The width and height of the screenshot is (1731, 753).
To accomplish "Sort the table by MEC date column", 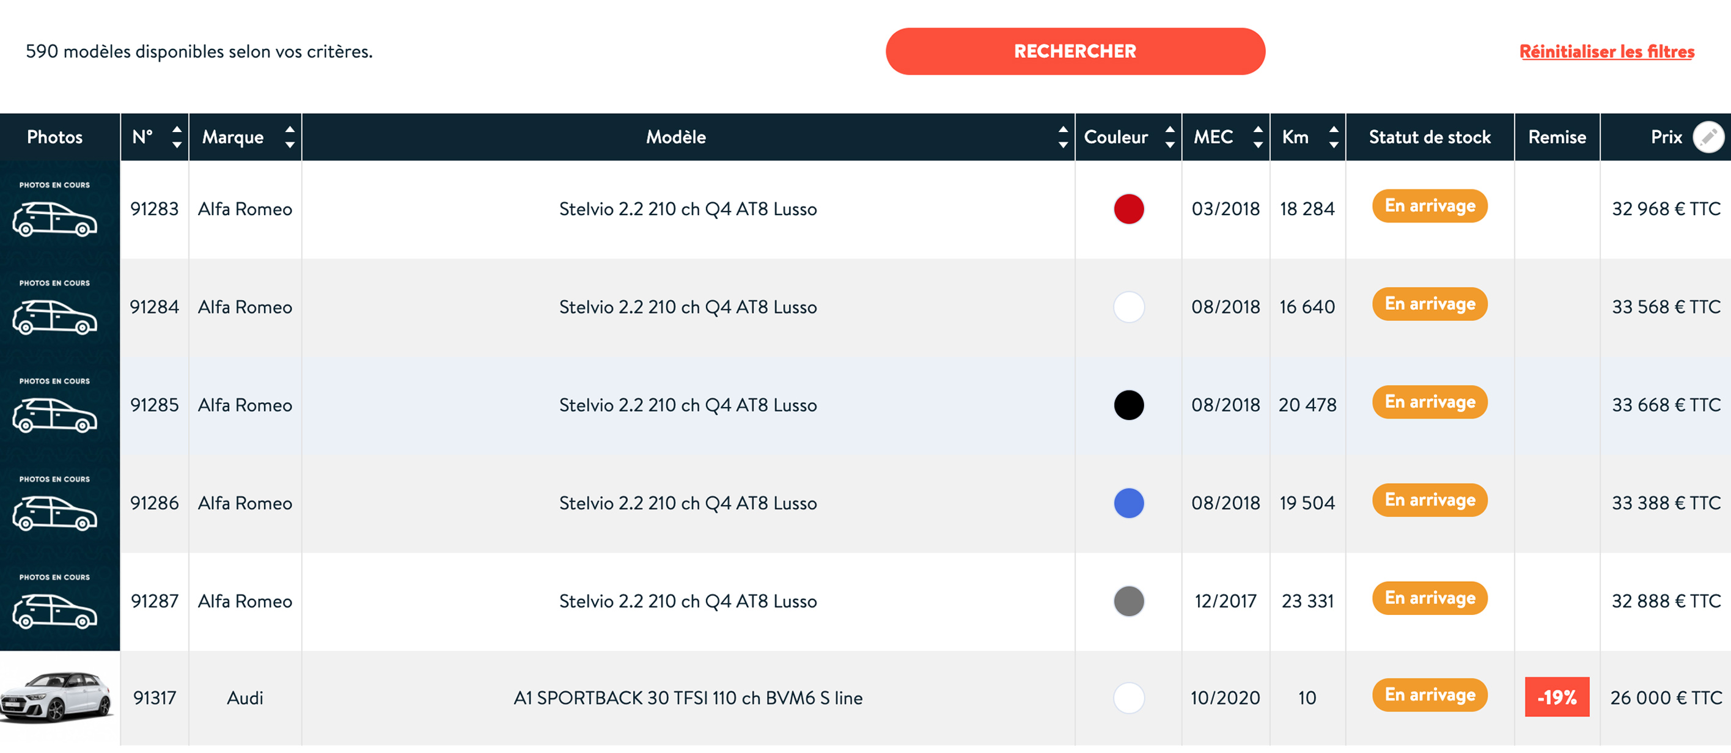I will point(1257,137).
